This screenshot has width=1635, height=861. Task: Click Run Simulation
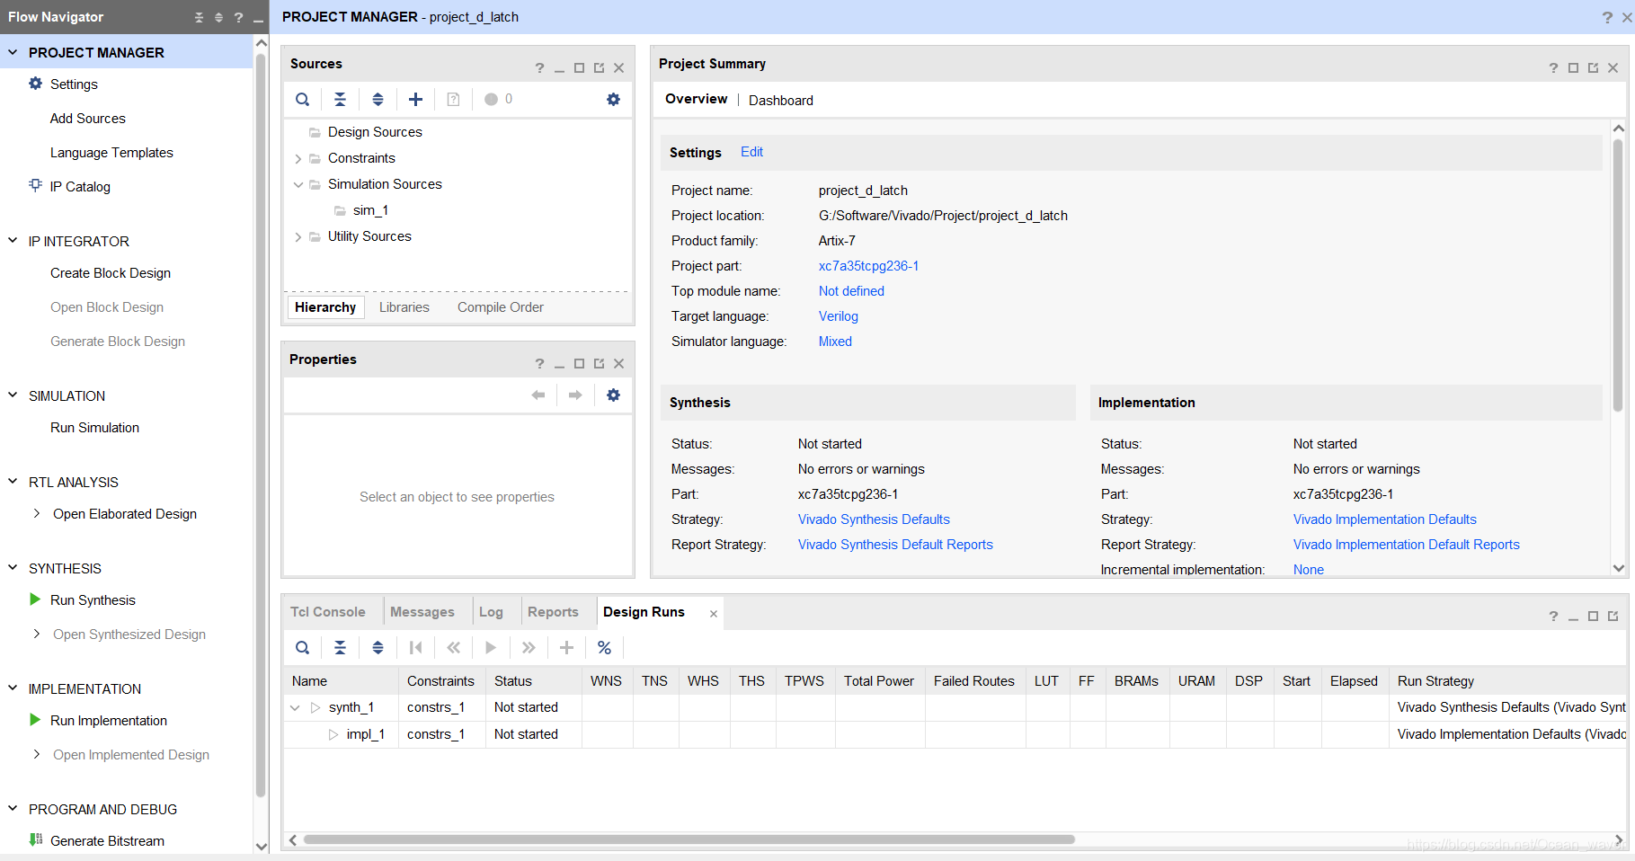click(95, 428)
